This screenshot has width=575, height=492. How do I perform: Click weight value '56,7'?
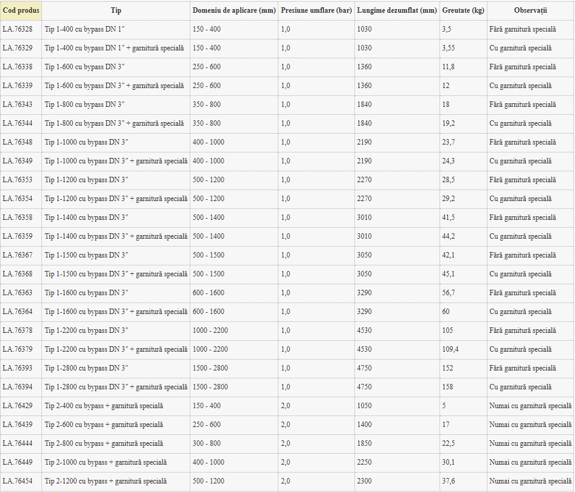(x=449, y=293)
